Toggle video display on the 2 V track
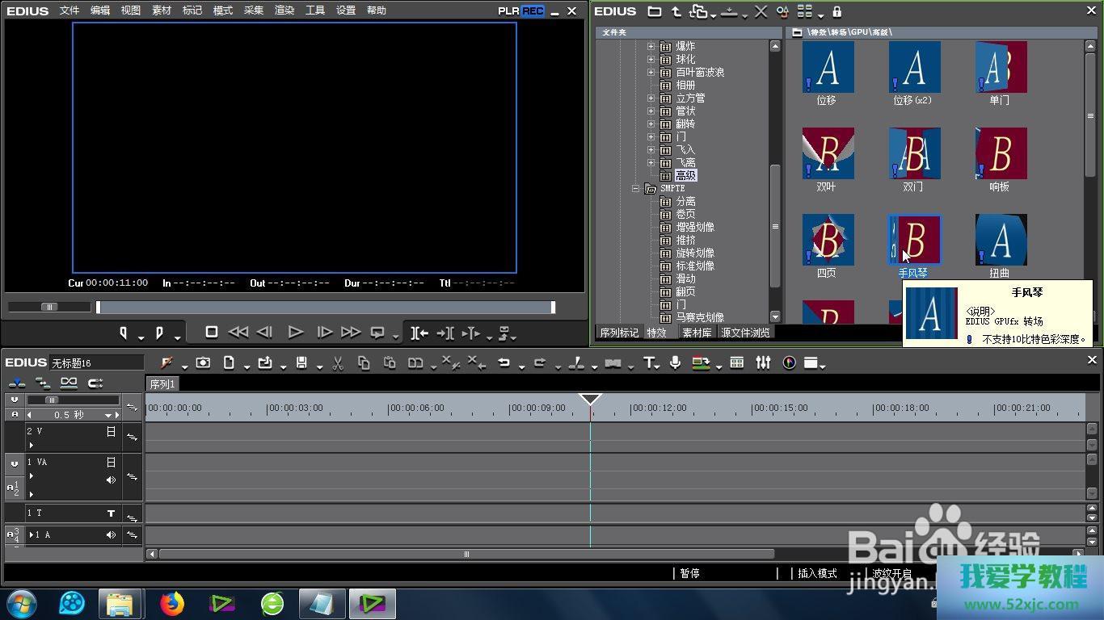The height and width of the screenshot is (620, 1104). pyautogui.click(x=111, y=432)
